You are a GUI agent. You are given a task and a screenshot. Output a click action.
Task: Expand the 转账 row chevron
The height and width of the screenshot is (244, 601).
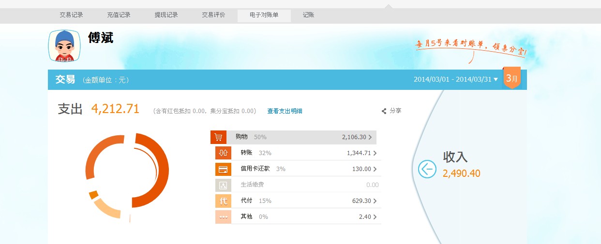click(x=375, y=153)
